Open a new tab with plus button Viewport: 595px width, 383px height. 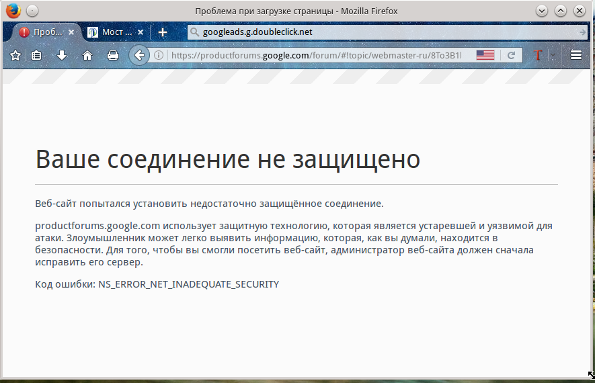coord(163,32)
